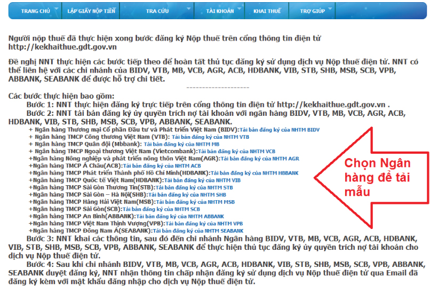Download the NHTM MB registration form

point(181,144)
